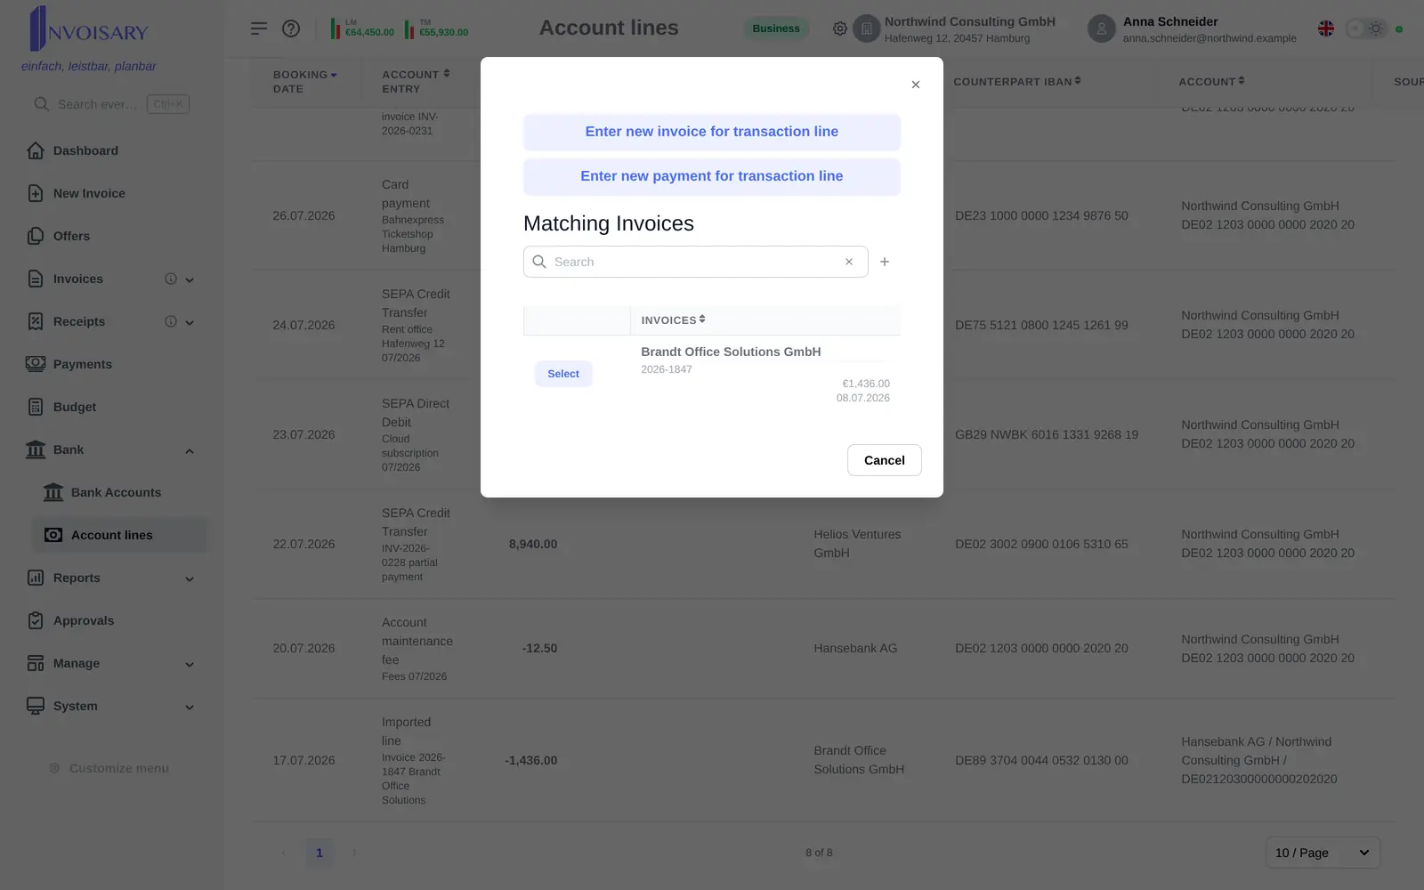The width and height of the screenshot is (1424, 890).
Task: Click the Helios Ventures GmbH counterpart cell
Action: pos(857,544)
